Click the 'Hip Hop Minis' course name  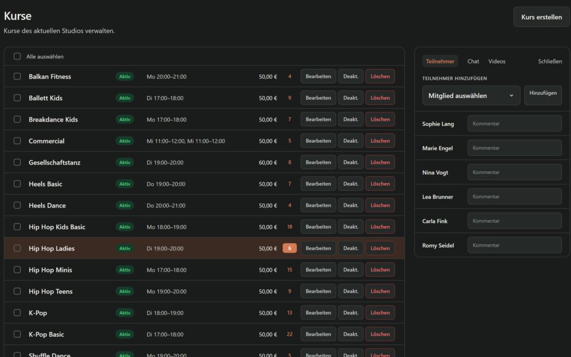tap(50, 270)
